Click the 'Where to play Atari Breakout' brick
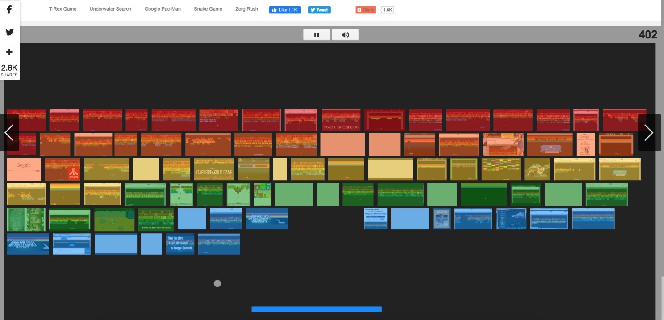664x320 pixels. click(156, 219)
